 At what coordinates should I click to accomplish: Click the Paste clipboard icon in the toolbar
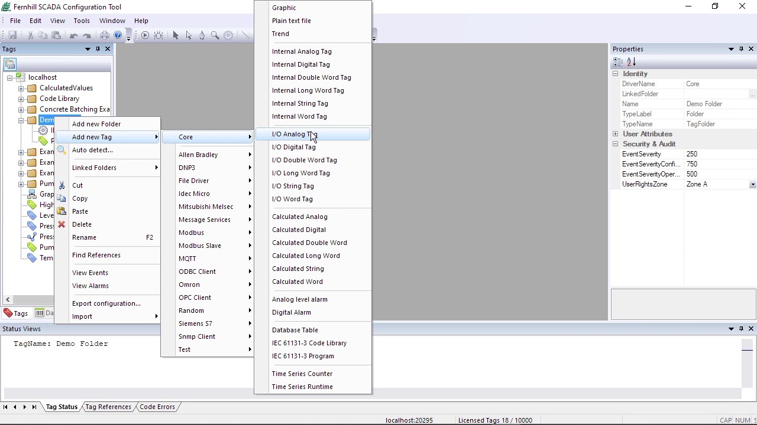click(x=56, y=35)
